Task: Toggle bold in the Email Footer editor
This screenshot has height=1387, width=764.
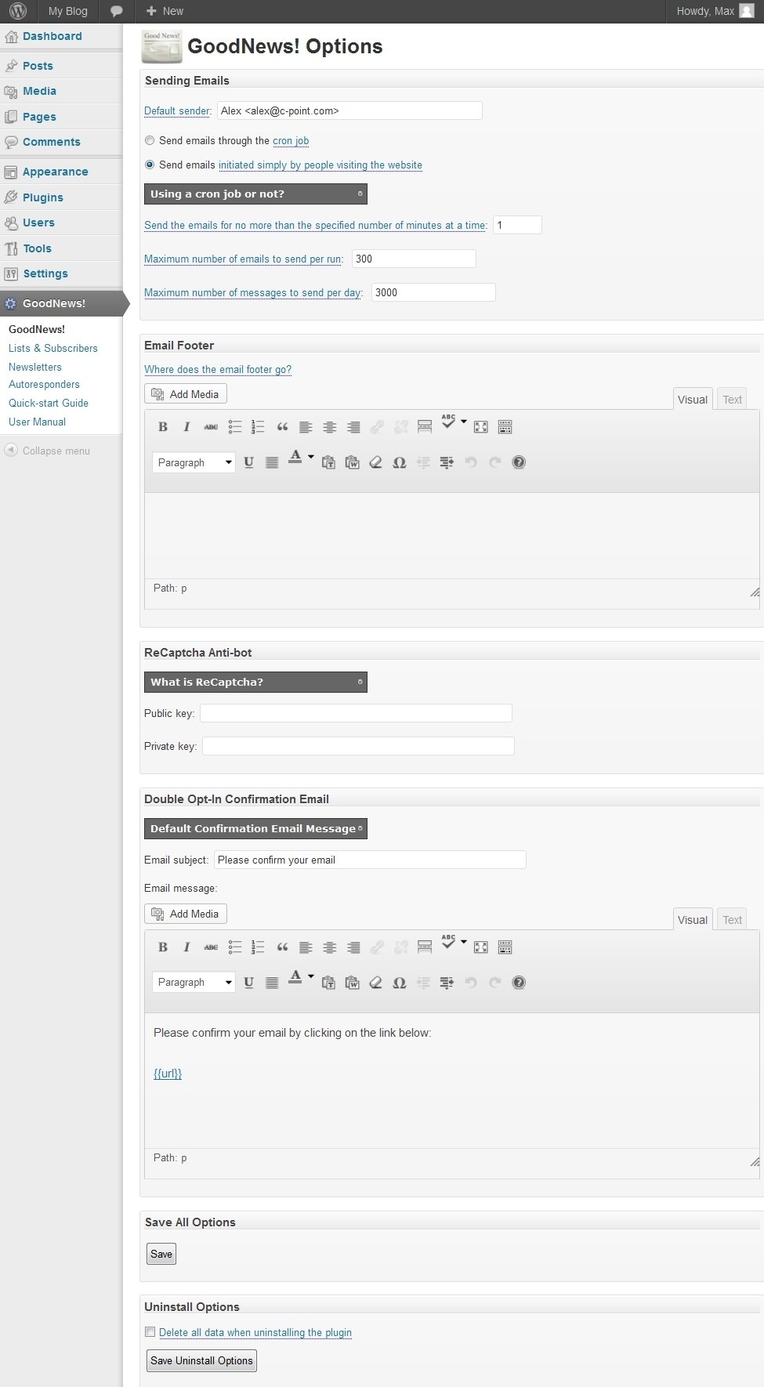Action: (163, 427)
